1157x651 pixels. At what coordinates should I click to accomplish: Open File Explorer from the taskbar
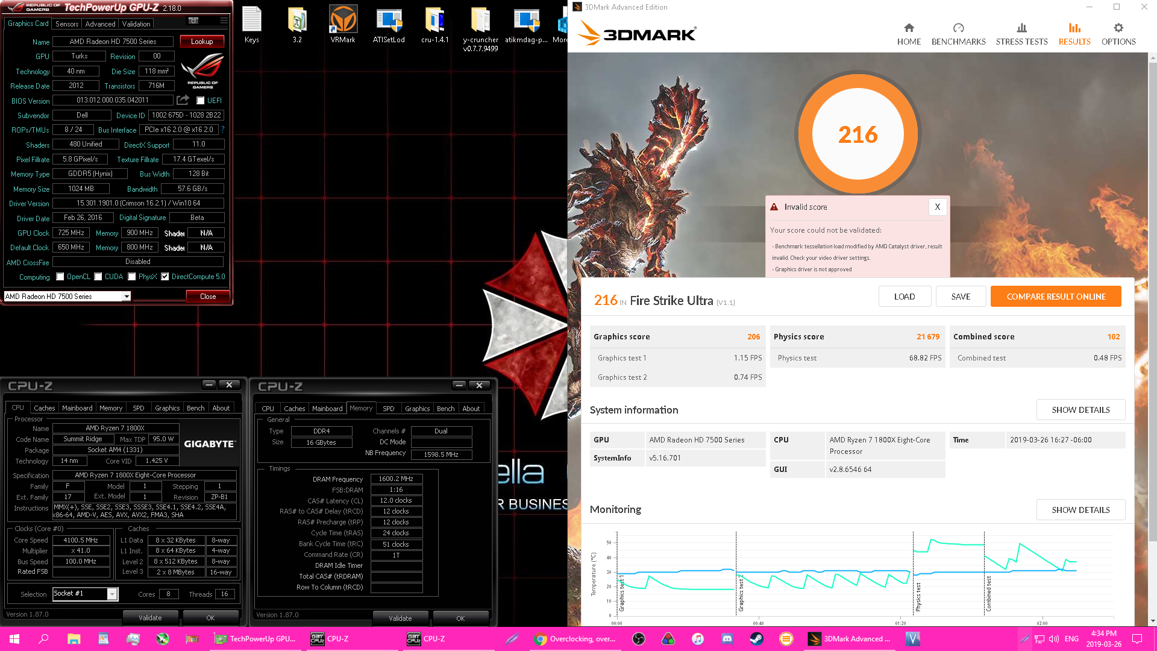point(74,639)
